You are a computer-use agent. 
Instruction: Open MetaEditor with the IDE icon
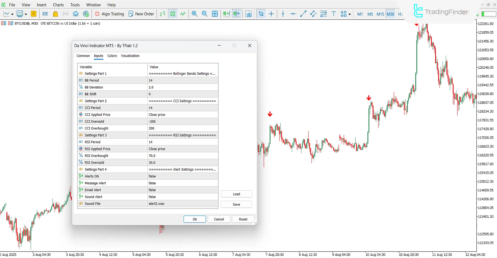pyautogui.click(x=45, y=14)
